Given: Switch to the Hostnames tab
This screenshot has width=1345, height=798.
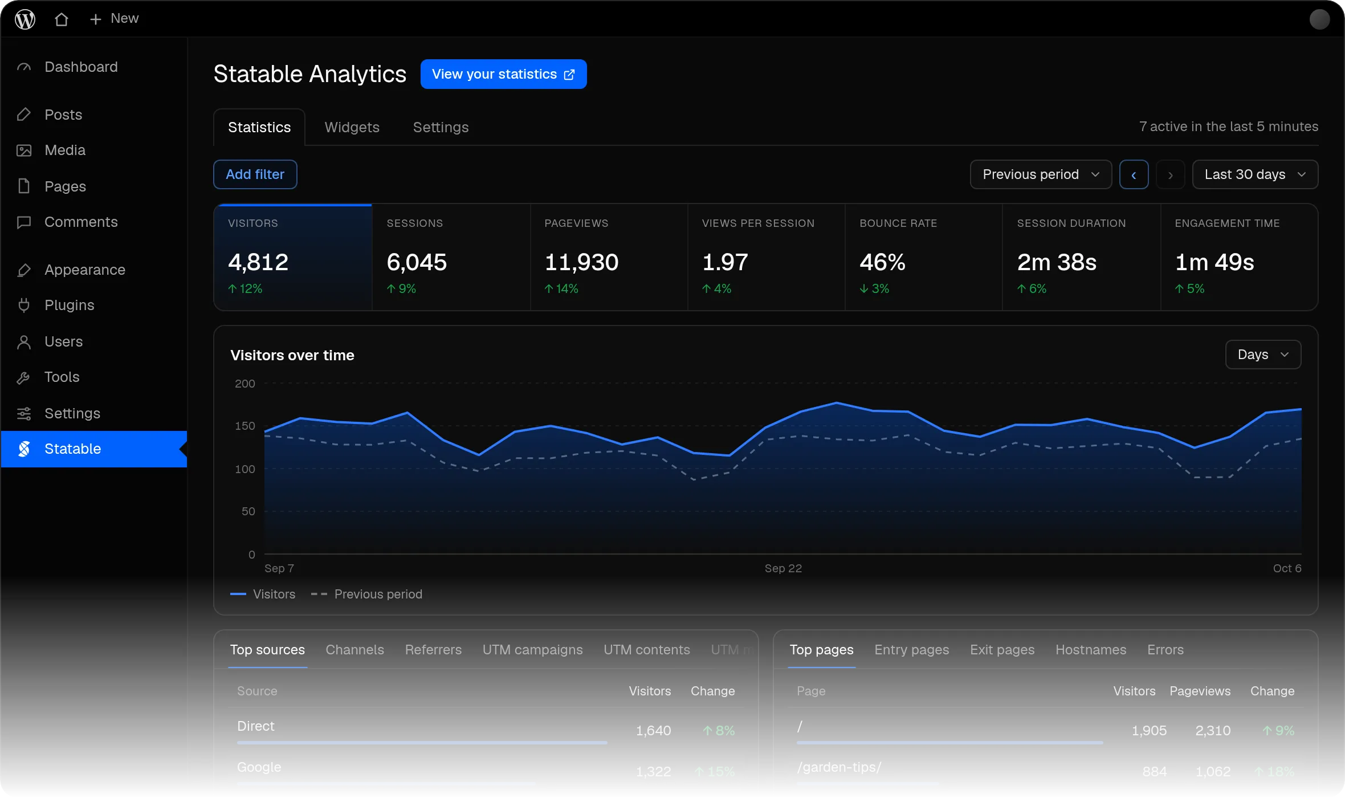Looking at the screenshot, I should (1091, 650).
